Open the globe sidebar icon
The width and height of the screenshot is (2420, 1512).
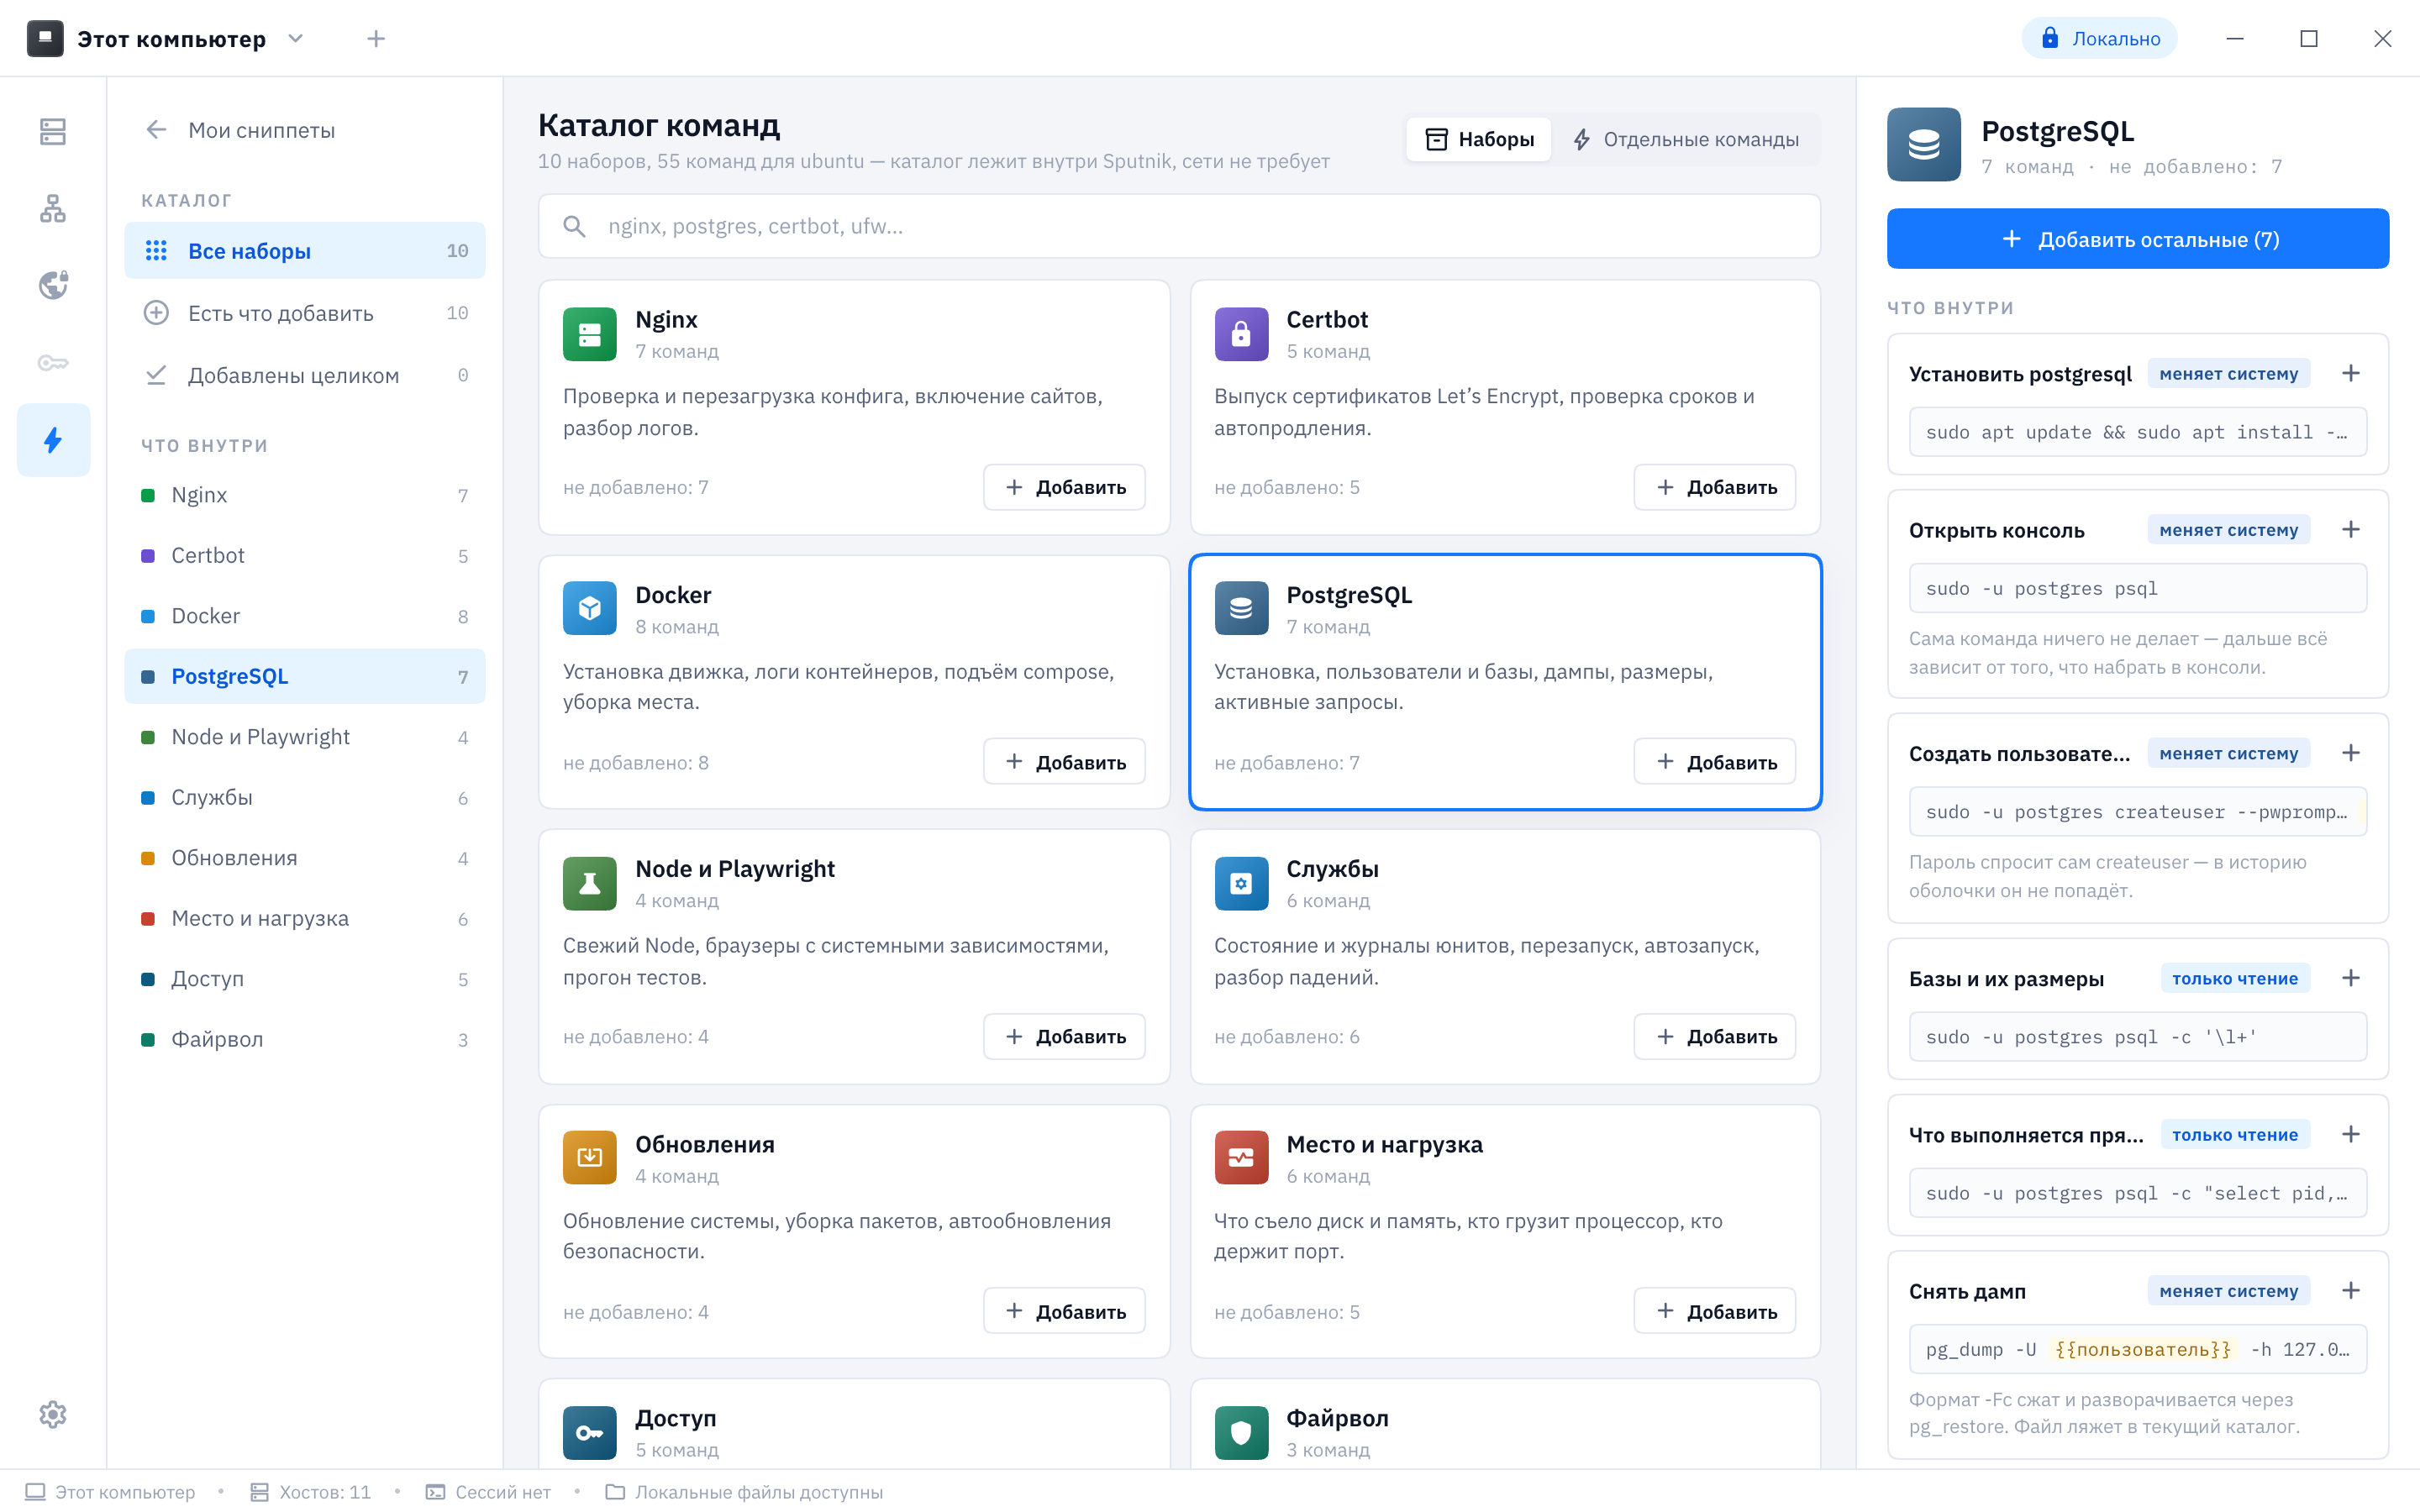click(53, 285)
